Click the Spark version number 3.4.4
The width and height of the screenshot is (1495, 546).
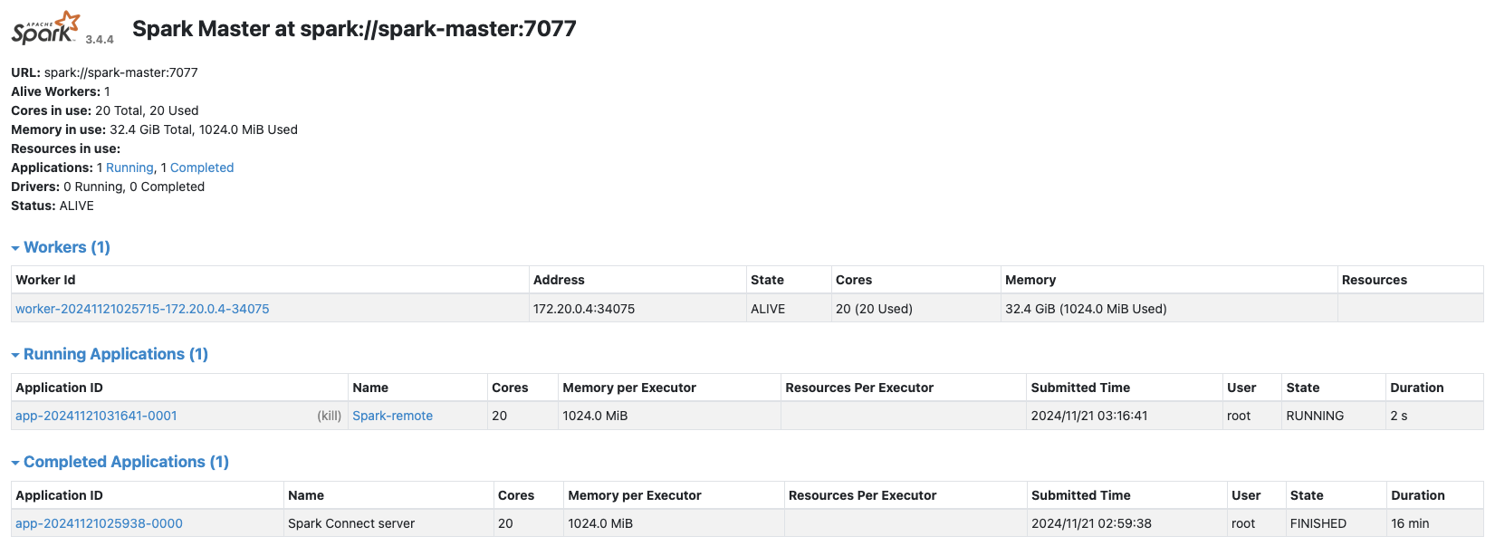[x=100, y=39]
